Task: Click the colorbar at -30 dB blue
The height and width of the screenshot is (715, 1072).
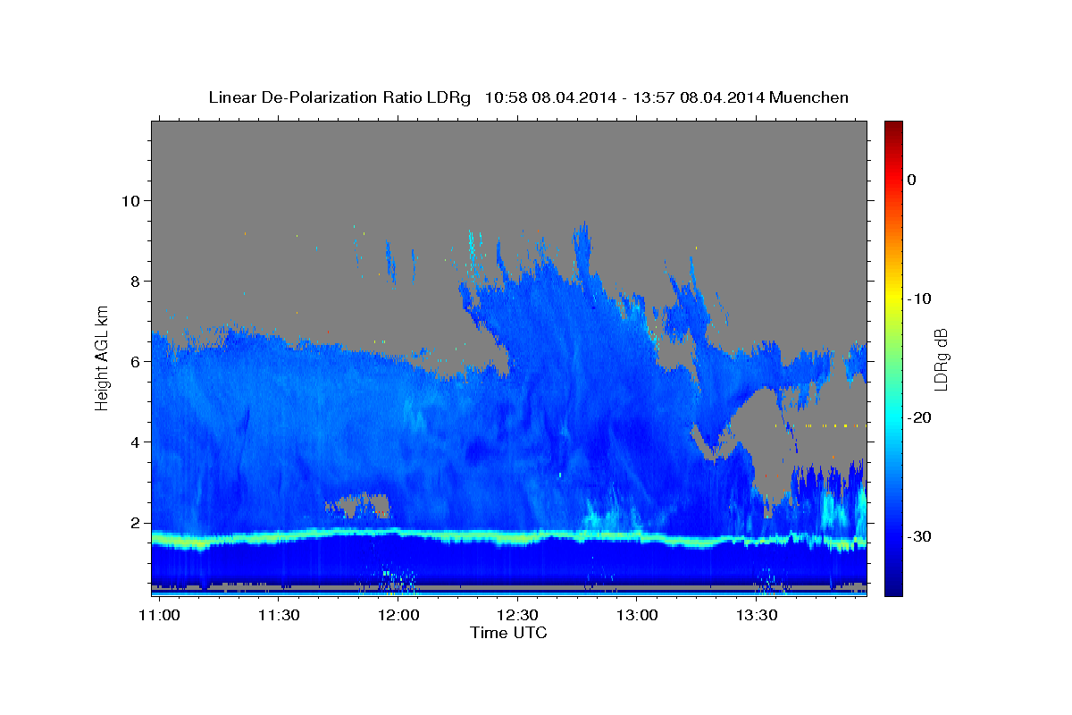Action: point(893,536)
